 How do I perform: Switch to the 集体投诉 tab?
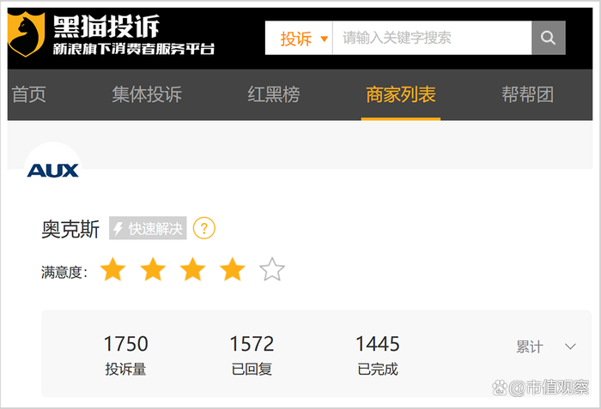point(147,94)
